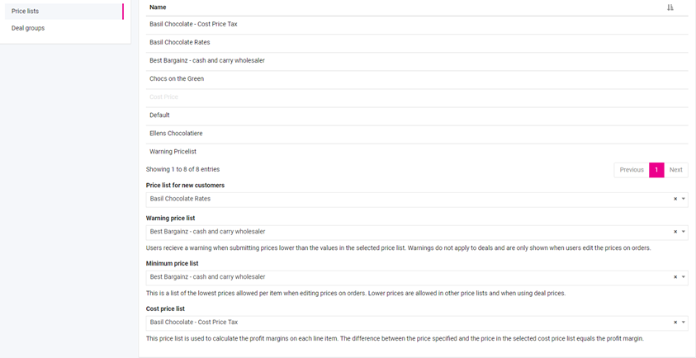Clear the Minimum price list selection

675,277
